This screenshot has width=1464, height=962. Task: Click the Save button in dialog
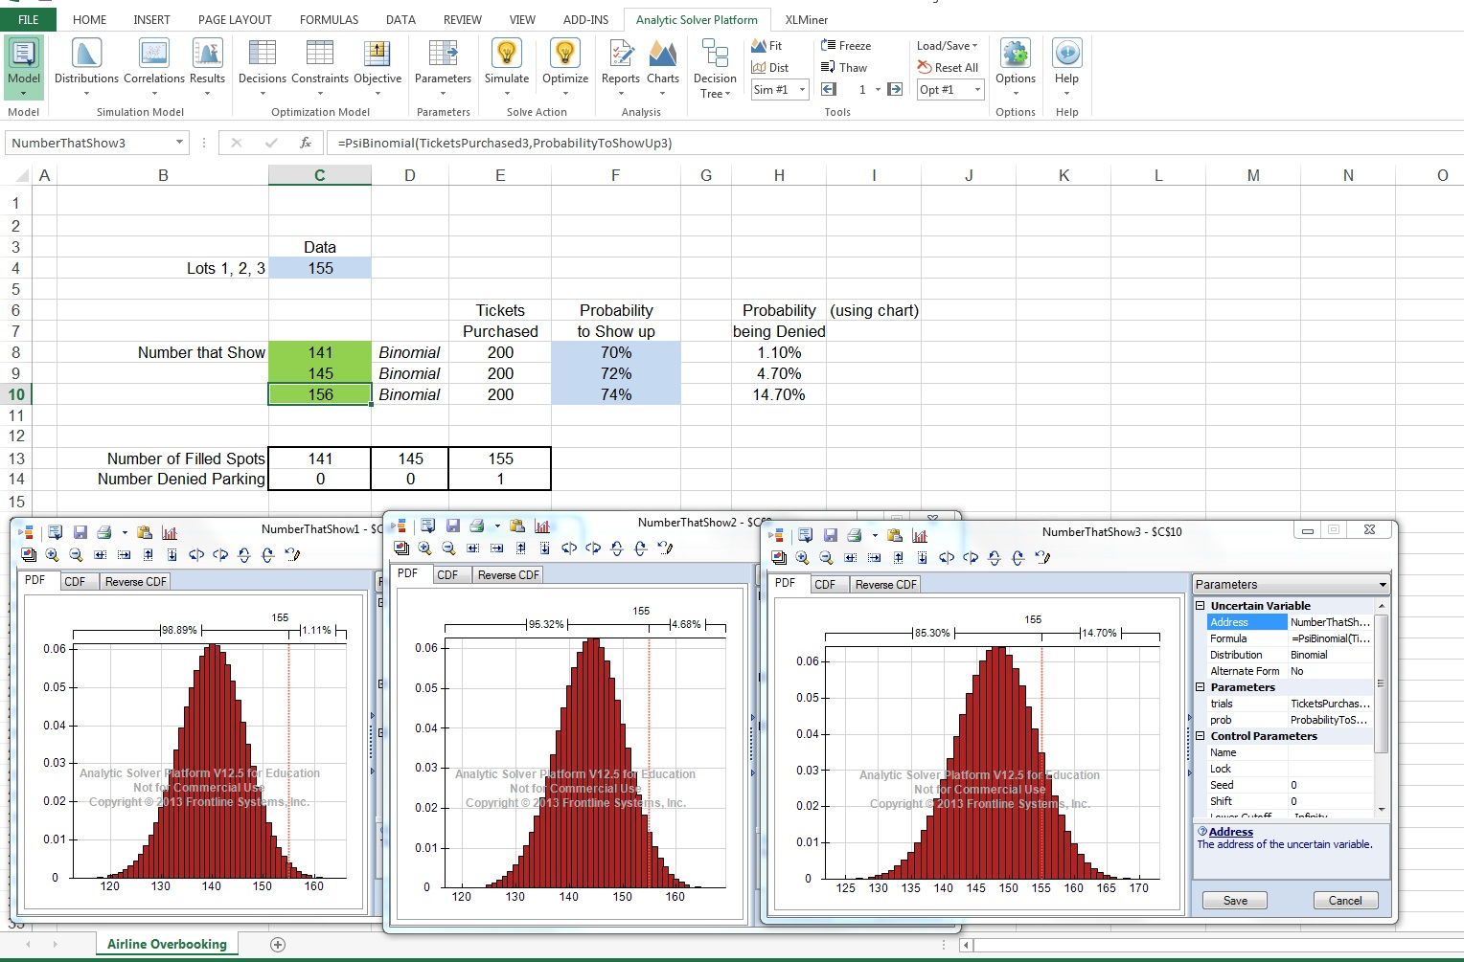1235,901
